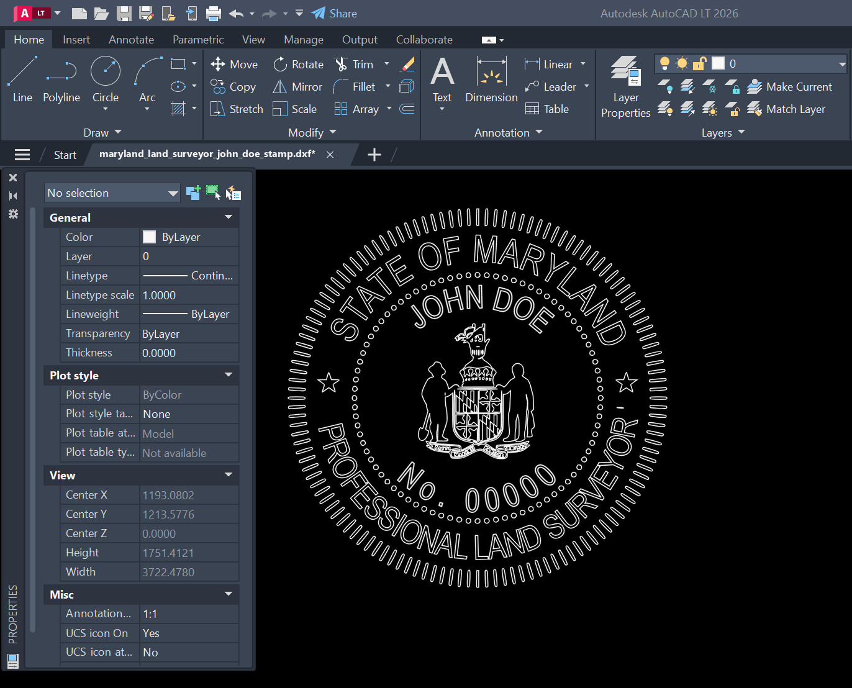This screenshot has width=852, height=688.
Task: Switch to the Collaborate tab
Action: point(424,40)
